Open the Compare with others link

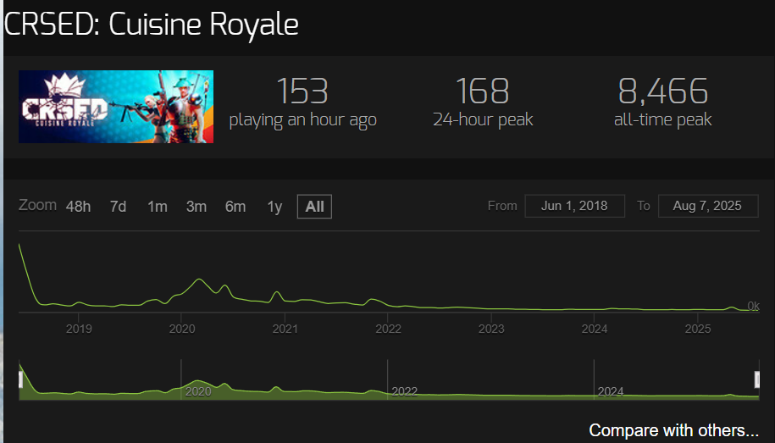(673, 430)
